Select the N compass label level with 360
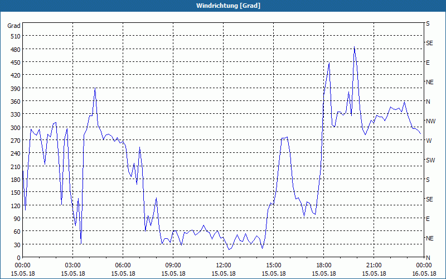446x279 pixels. (x=428, y=102)
